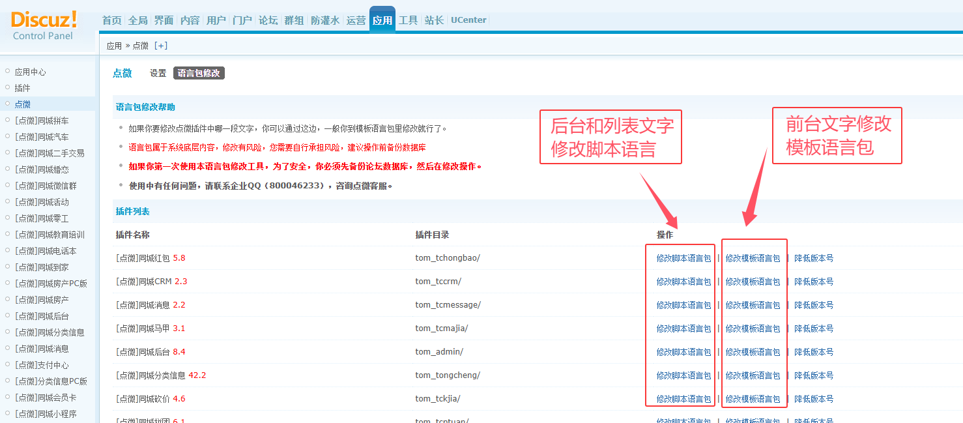Click 修改脚本语言包 for 同城红包 plugin

(683, 258)
